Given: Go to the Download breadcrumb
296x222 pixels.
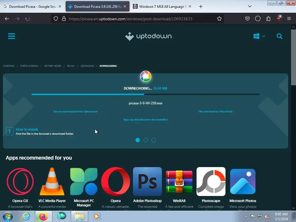Looking at the screenshot, I should point(87,66).
